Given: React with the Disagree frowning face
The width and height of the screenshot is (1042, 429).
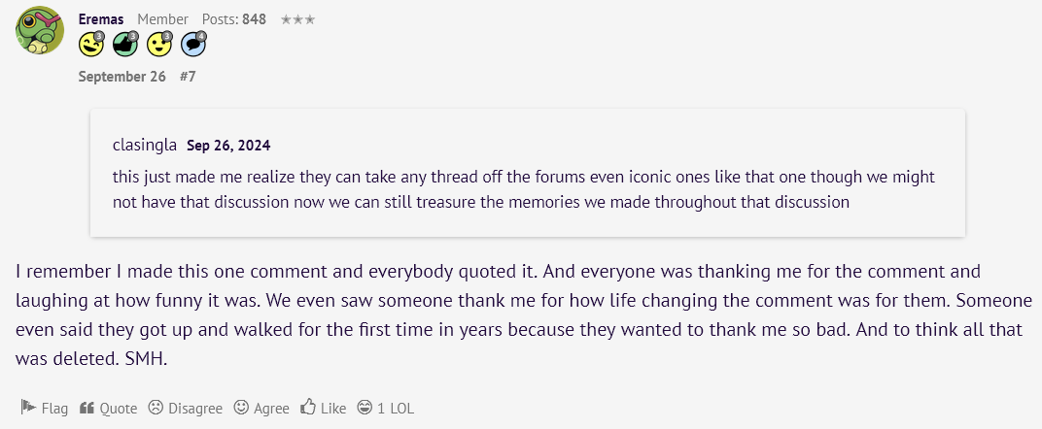Looking at the screenshot, I should pos(156,407).
